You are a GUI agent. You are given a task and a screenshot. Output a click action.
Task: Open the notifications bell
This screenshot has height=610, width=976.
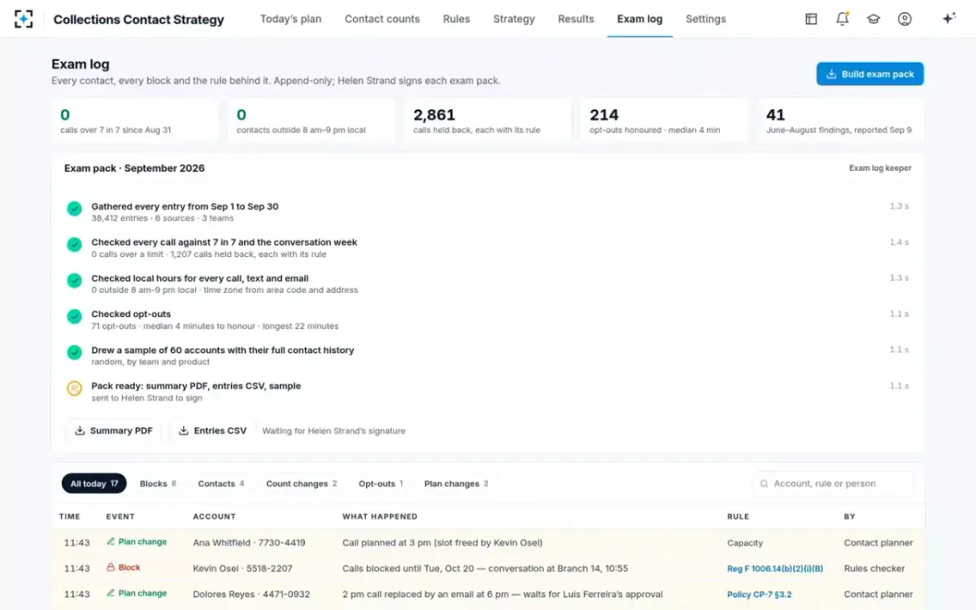click(842, 19)
